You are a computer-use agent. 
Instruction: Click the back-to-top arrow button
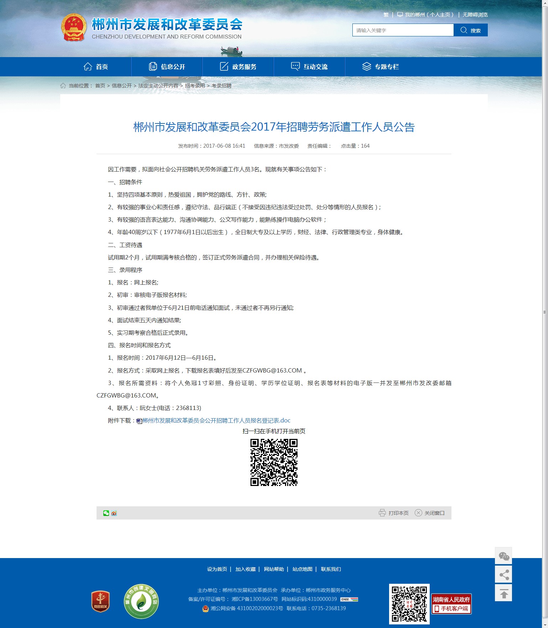503,593
